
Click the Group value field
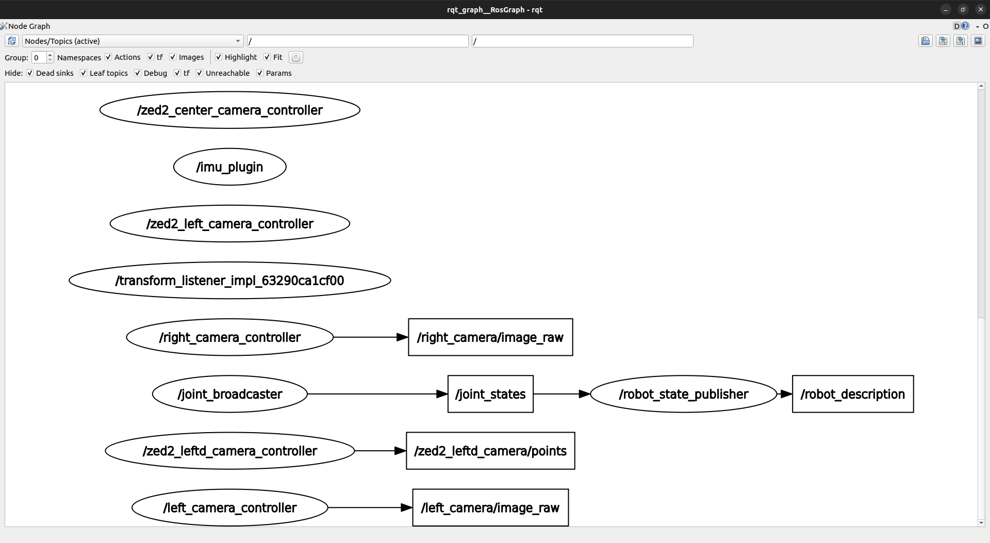point(39,57)
